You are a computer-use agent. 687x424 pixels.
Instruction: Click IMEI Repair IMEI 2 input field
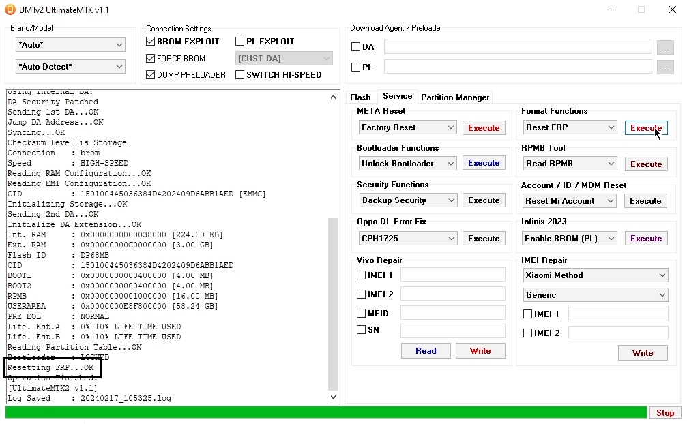[618, 333]
